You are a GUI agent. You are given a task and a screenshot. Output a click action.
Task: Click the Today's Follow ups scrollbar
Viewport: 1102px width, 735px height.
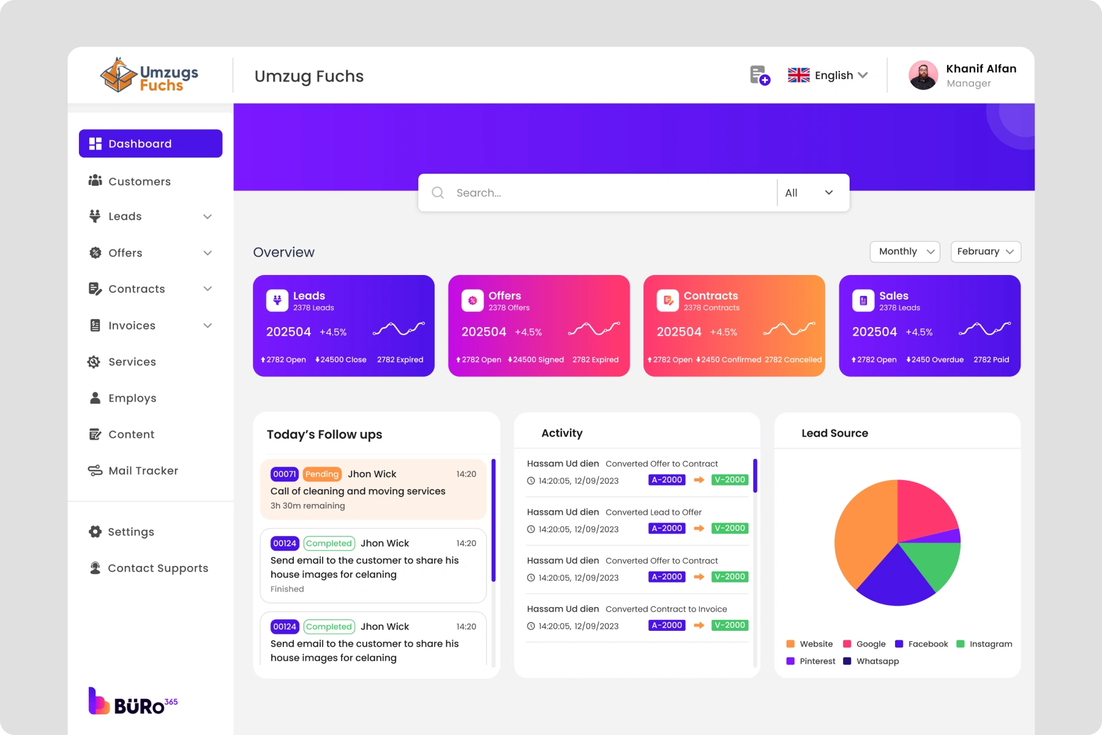click(x=493, y=520)
